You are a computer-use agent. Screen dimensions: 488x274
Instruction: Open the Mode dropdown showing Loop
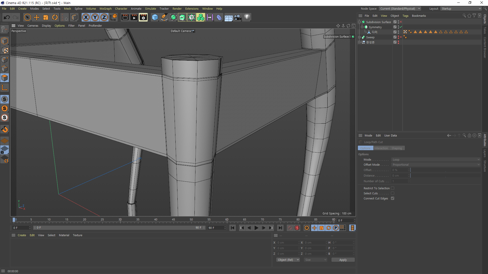click(x=436, y=160)
